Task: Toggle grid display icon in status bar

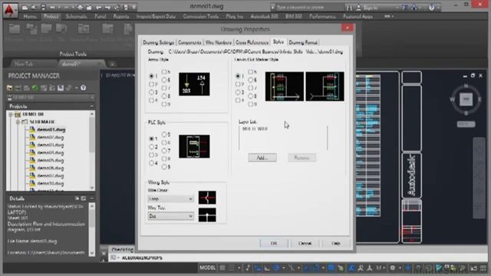Action: pos(222,268)
